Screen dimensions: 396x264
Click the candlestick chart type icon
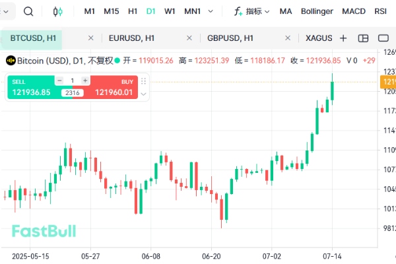point(57,11)
